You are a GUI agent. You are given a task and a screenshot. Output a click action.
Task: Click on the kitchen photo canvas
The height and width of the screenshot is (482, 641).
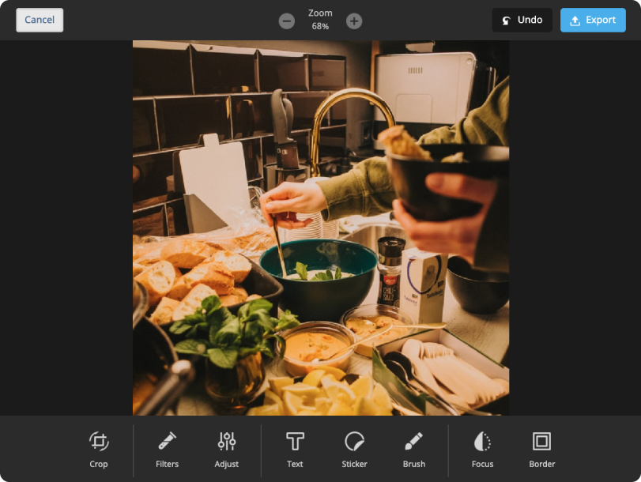[320, 228]
